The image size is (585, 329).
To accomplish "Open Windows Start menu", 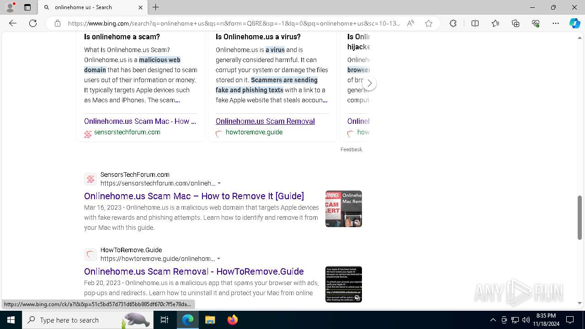I will pyautogui.click(x=11, y=320).
